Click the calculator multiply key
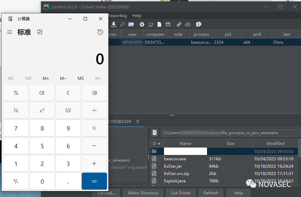301x197 pixels. (94, 128)
